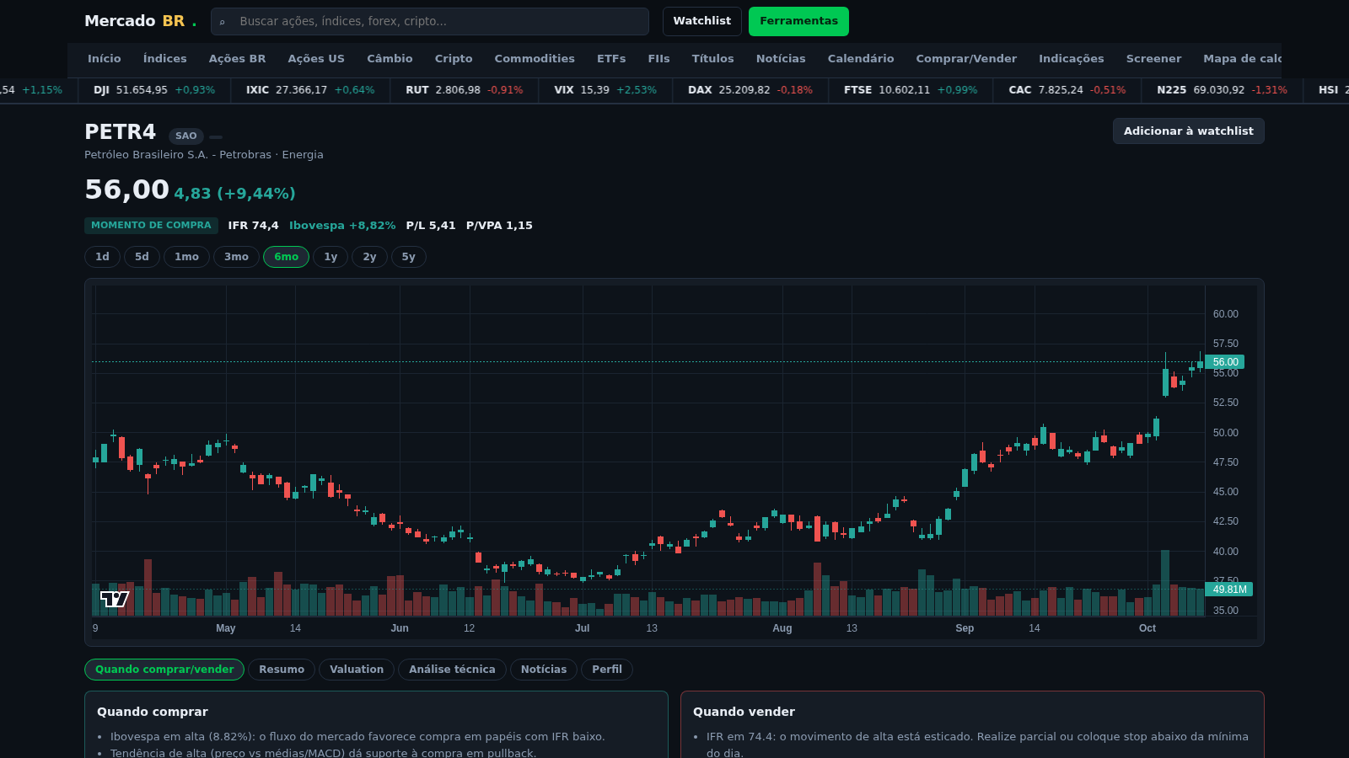Open the Watchlist button
The width and height of the screenshot is (1349, 758).
[x=701, y=21]
